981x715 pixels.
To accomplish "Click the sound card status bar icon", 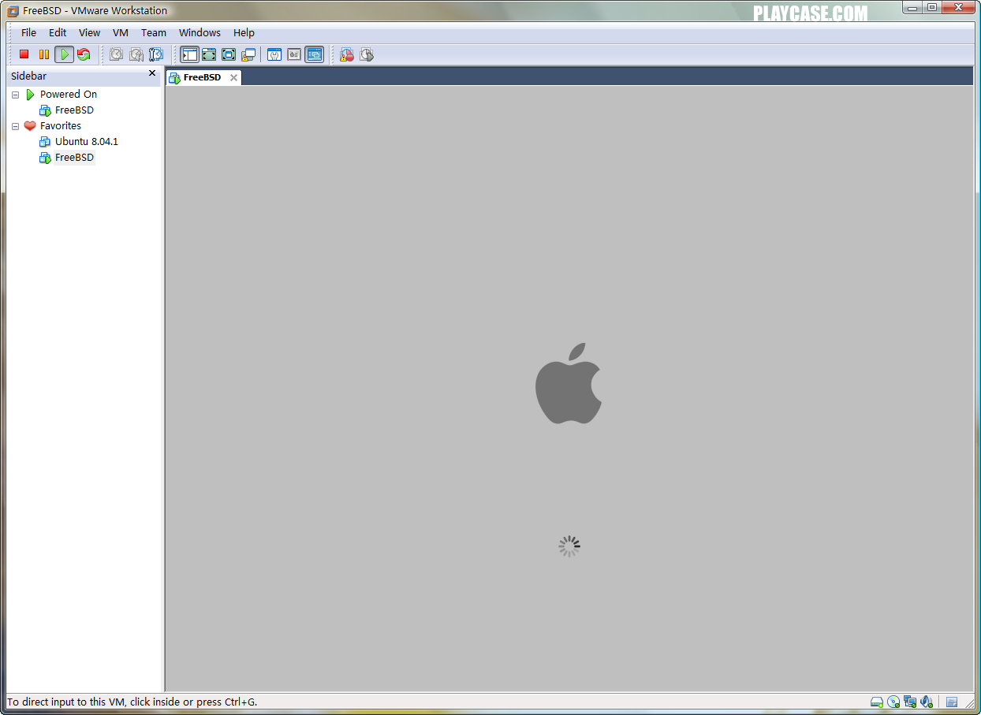I will click(x=927, y=702).
